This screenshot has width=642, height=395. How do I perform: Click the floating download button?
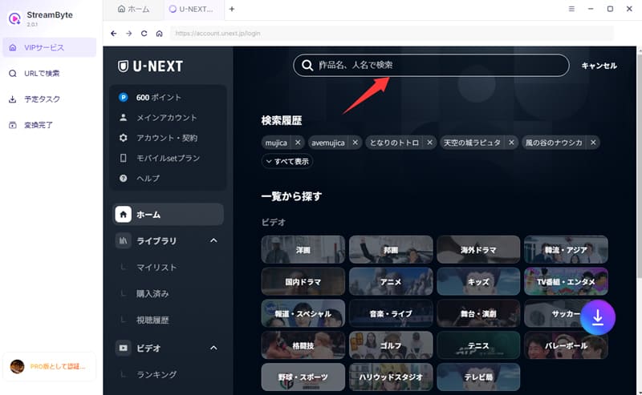598,318
